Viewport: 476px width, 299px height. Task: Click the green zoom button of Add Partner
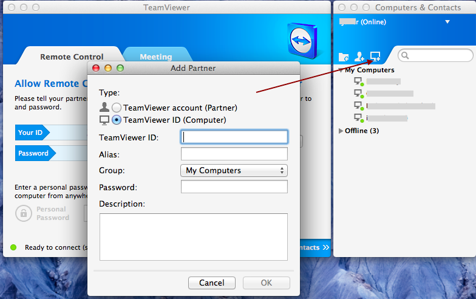pyautogui.click(x=120, y=68)
